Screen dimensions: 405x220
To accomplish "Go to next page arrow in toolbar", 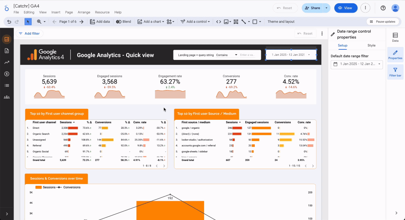I will point(82,22).
